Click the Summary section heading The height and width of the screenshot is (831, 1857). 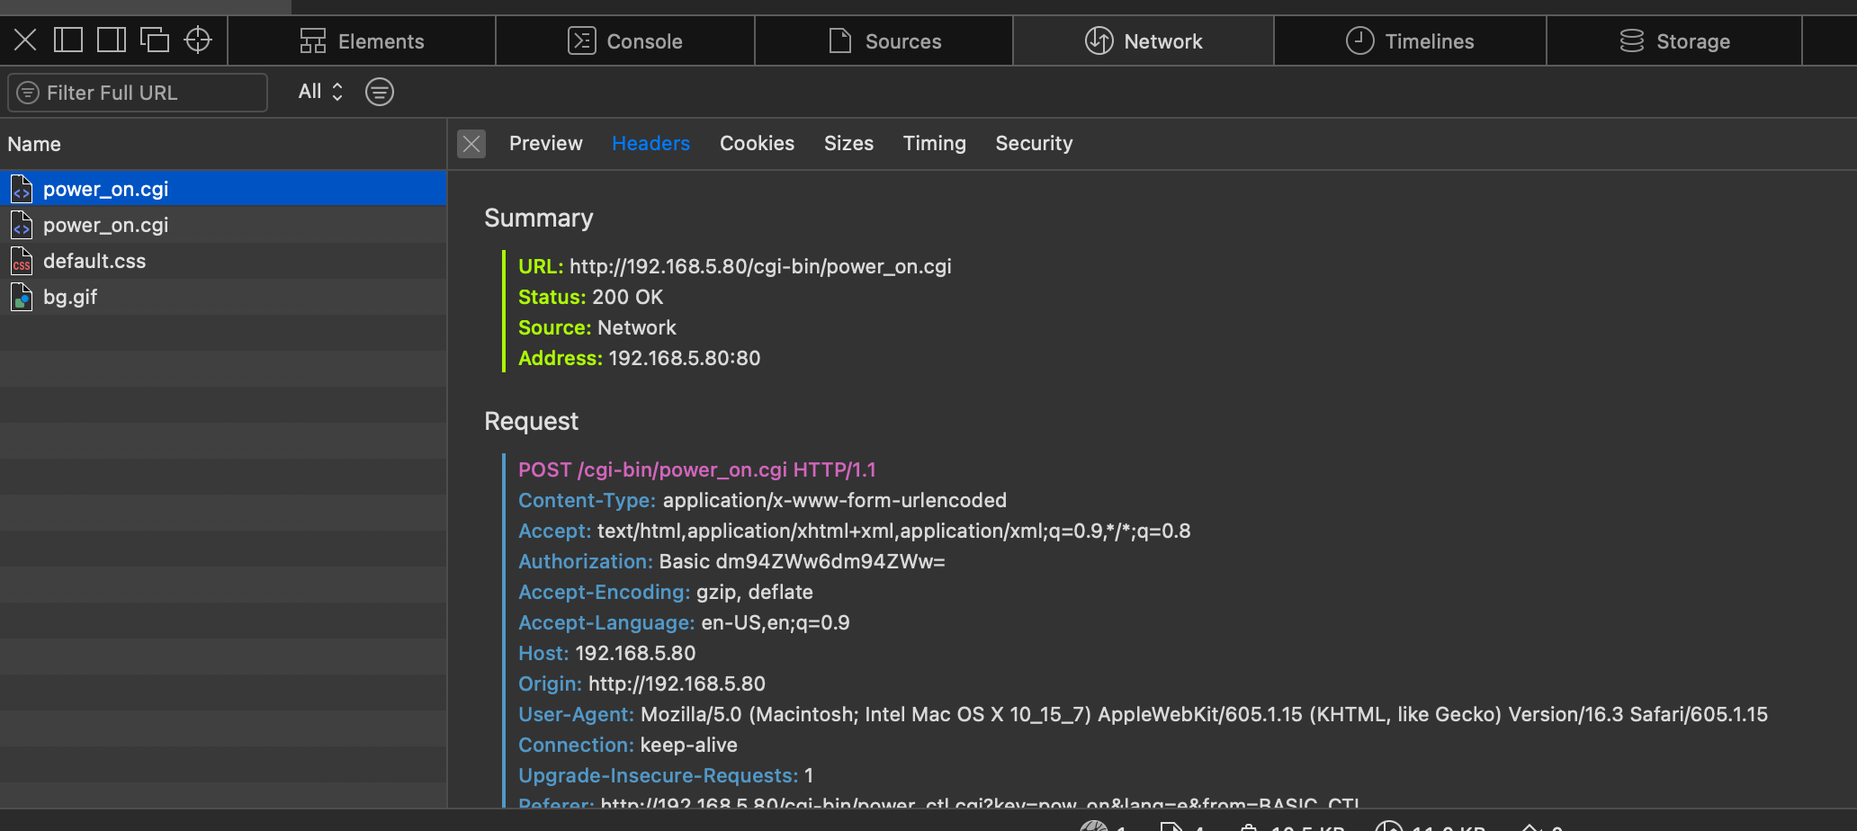coord(538,219)
